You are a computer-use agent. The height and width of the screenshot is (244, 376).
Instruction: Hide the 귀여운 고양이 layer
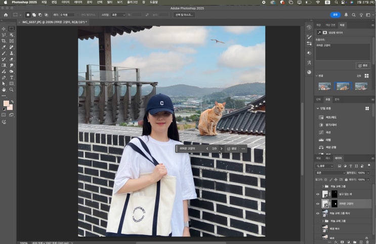pos(318,204)
